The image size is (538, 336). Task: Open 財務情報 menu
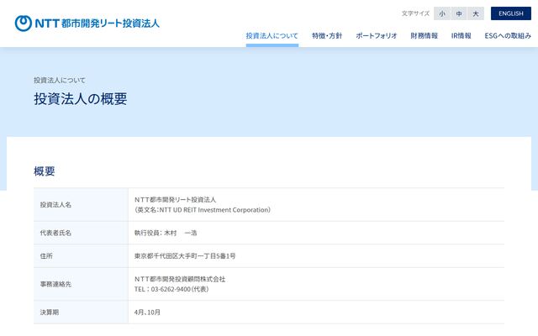[424, 35]
